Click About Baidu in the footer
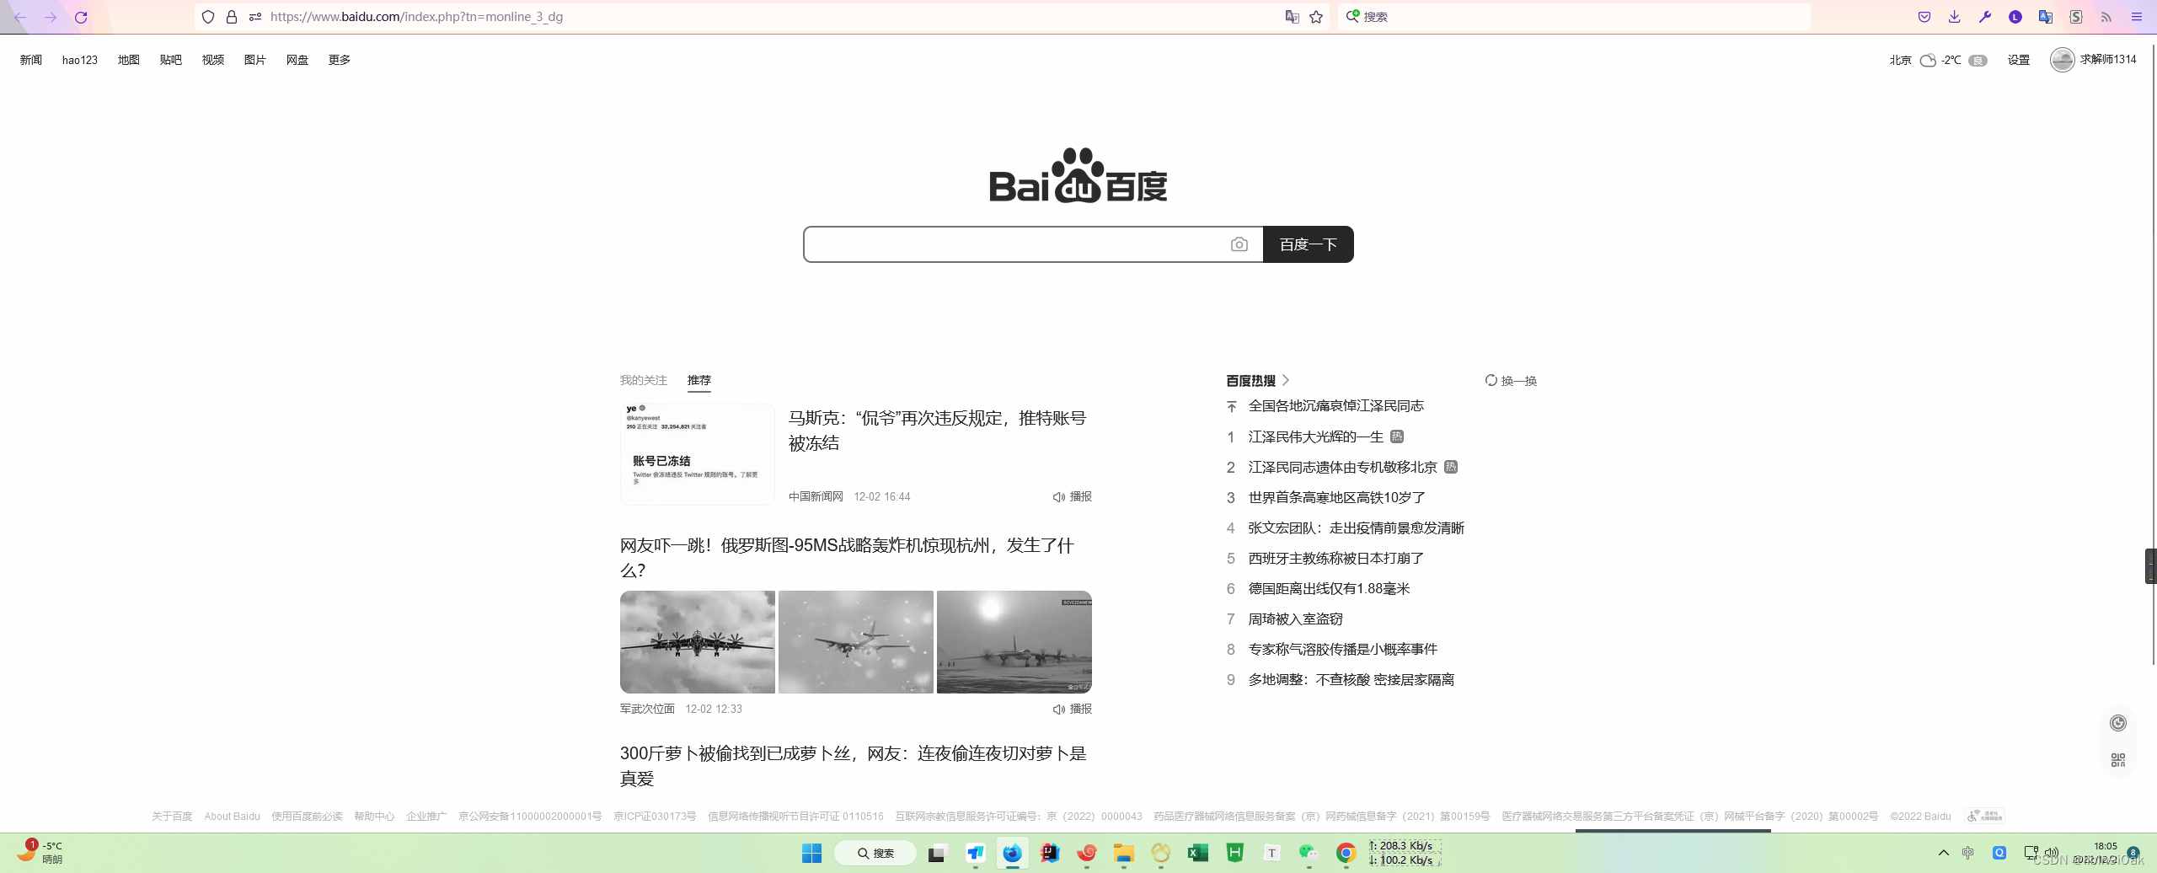 point(233,817)
